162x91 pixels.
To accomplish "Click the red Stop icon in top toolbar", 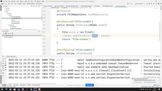I will click(154, 4).
